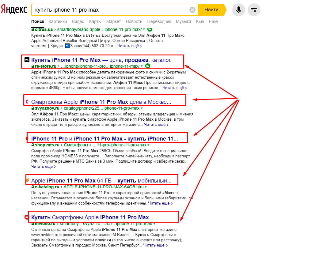Open the citrus.ua site link

click(x=44, y=29)
